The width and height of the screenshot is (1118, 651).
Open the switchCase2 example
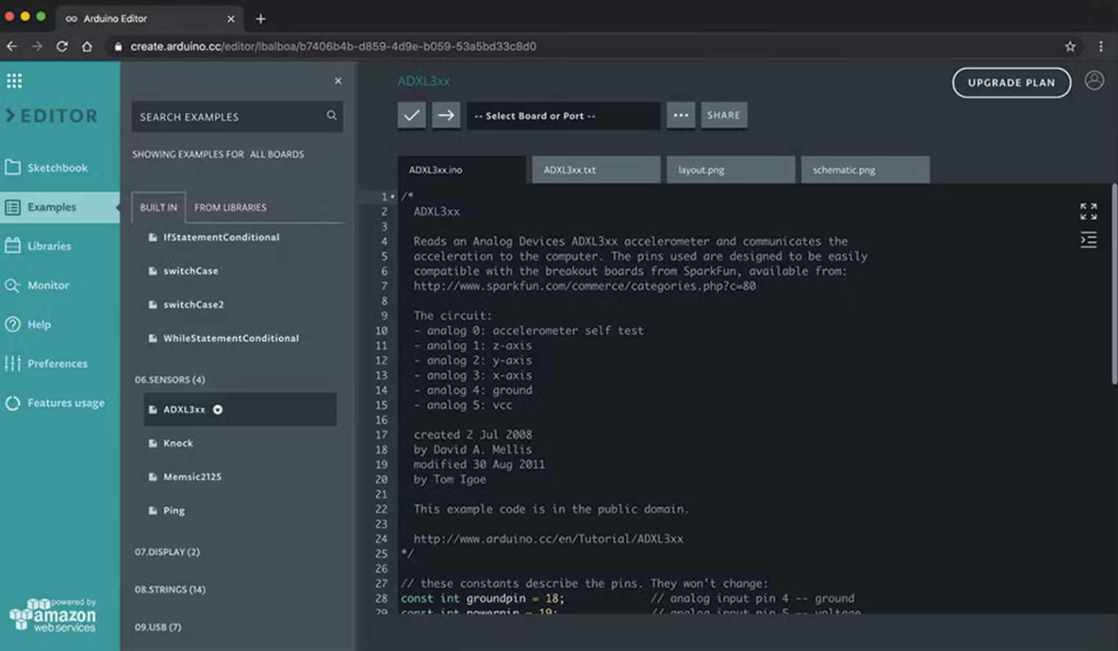(193, 305)
